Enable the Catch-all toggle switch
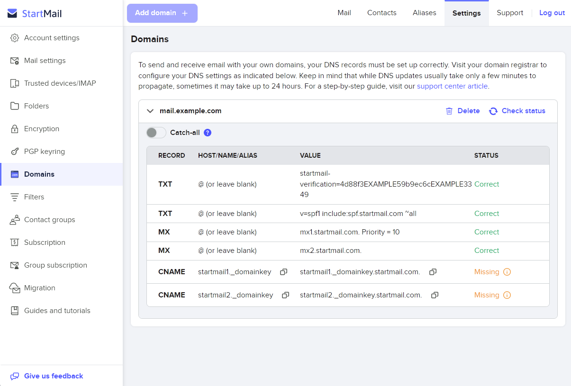 [x=156, y=133]
